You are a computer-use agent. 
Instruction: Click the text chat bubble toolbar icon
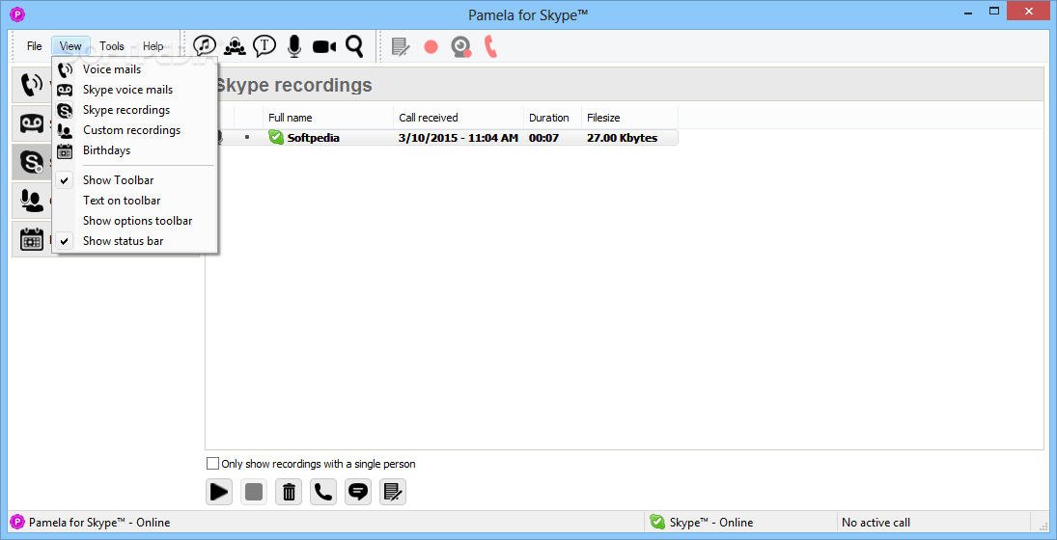tap(264, 45)
